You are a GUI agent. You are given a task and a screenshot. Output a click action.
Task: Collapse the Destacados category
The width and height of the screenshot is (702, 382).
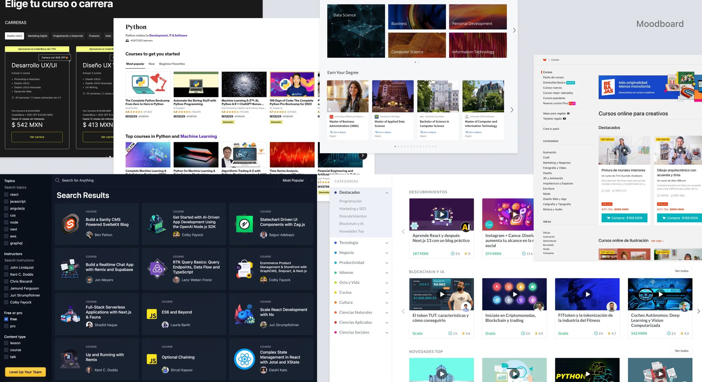click(x=387, y=193)
